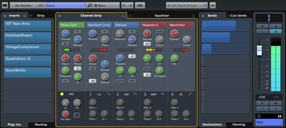Expand the arrow menu beside track preset
This screenshot has height=128, width=286.
click(x=212, y=5)
